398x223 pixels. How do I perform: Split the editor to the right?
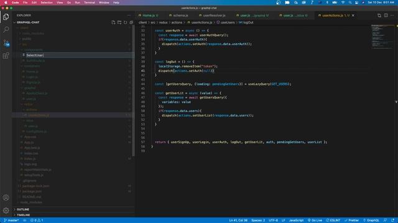[x=386, y=15]
